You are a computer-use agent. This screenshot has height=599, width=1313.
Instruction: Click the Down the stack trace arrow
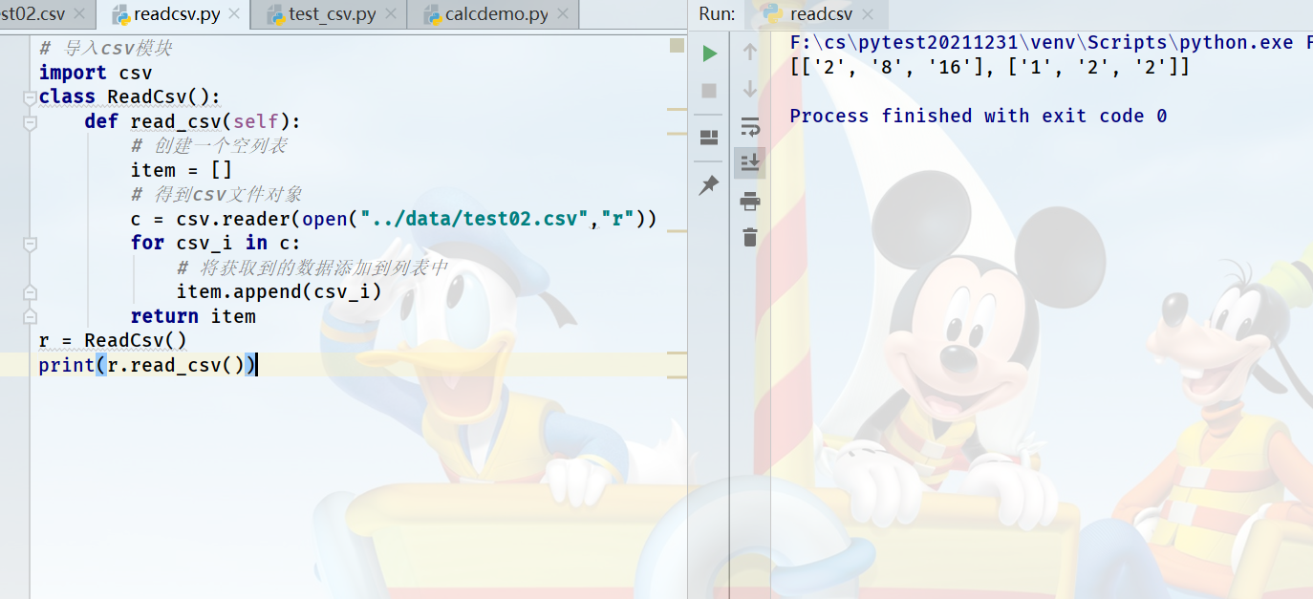point(750,89)
